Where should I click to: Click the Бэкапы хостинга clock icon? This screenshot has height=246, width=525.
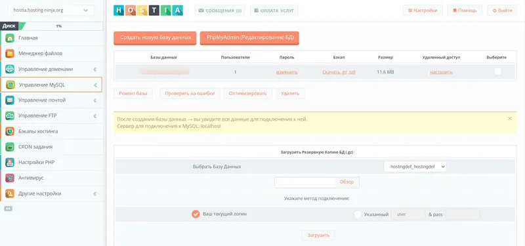pyautogui.click(x=10, y=132)
